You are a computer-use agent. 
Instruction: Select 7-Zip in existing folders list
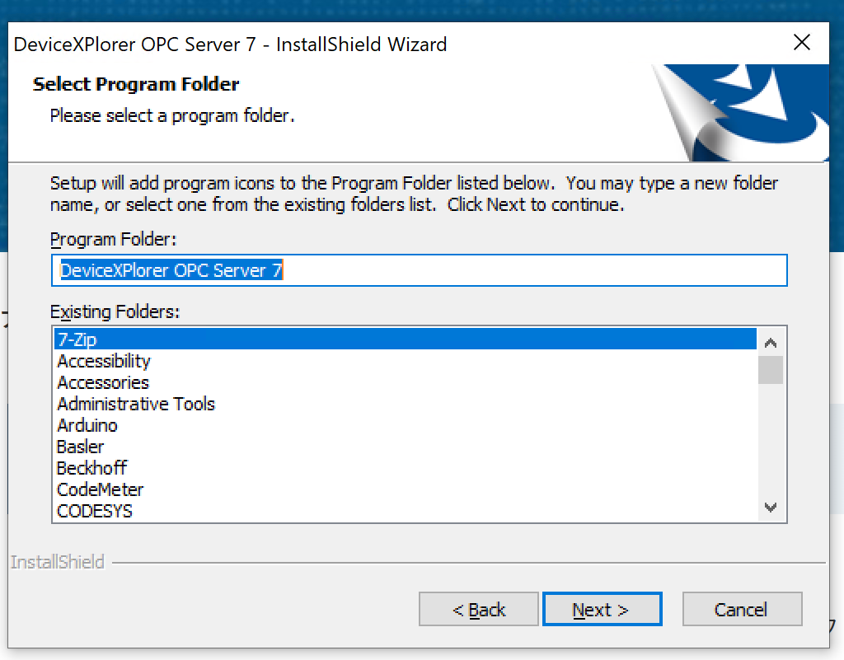click(x=78, y=339)
